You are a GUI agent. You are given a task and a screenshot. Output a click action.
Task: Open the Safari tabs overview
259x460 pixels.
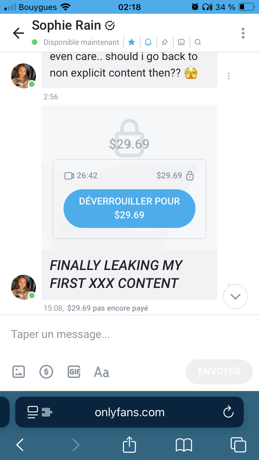click(238, 444)
